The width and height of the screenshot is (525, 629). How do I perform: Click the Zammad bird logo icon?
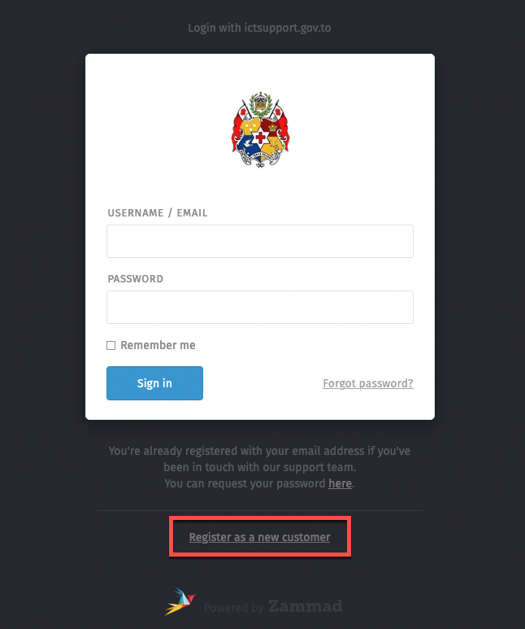click(180, 601)
